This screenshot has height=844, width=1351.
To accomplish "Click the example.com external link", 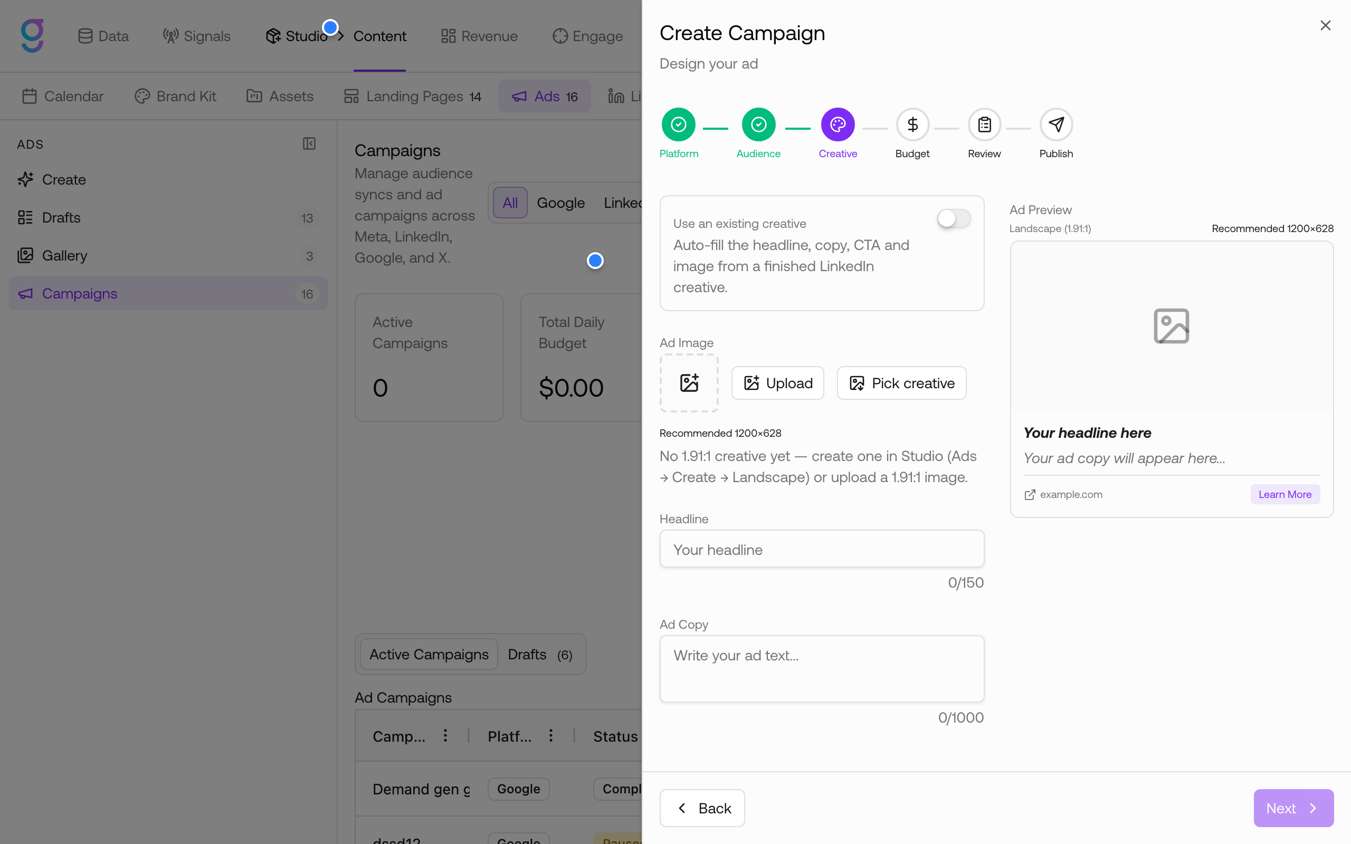I will click(1063, 495).
